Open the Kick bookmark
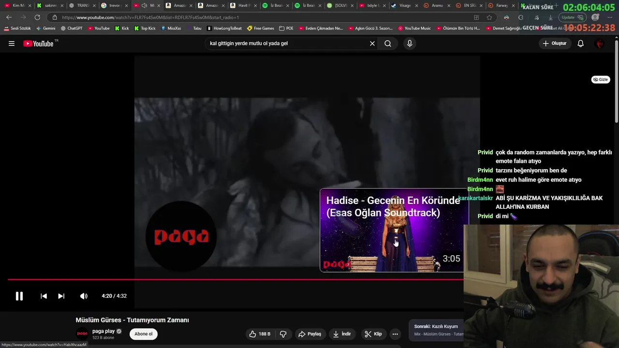The height and width of the screenshot is (348, 619). coord(122,29)
